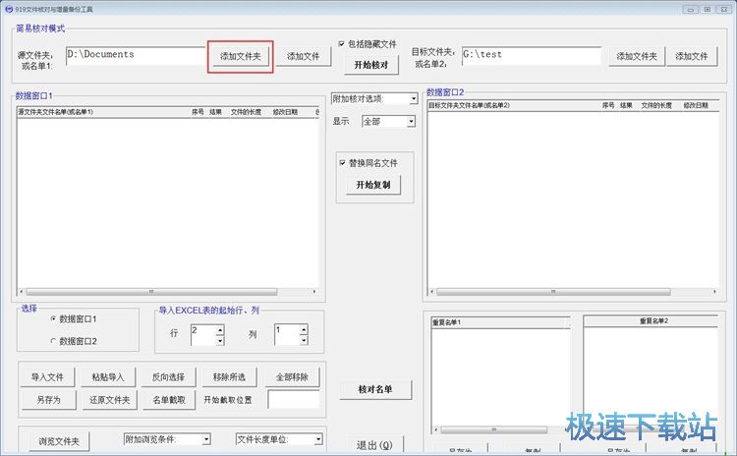Click the 目标文件夹文件名单 column header
Screen dimensions: 737x456
pyautogui.click(x=514, y=105)
